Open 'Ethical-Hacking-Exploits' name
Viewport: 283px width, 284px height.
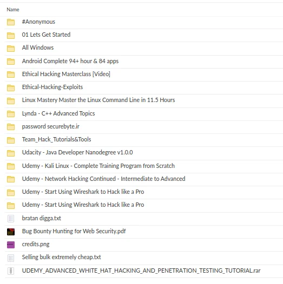[52, 87]
